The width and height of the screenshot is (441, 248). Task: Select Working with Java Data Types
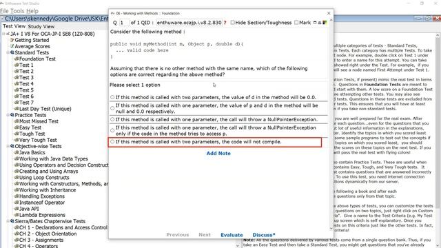[x=54, y=159]
